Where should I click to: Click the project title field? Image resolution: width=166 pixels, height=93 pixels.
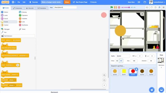click(x=52, y=2)
